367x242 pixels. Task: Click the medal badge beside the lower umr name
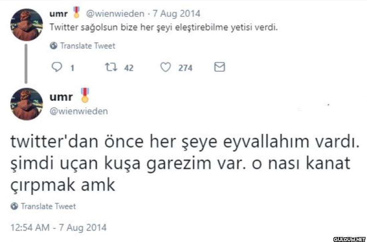pos(85,95)
